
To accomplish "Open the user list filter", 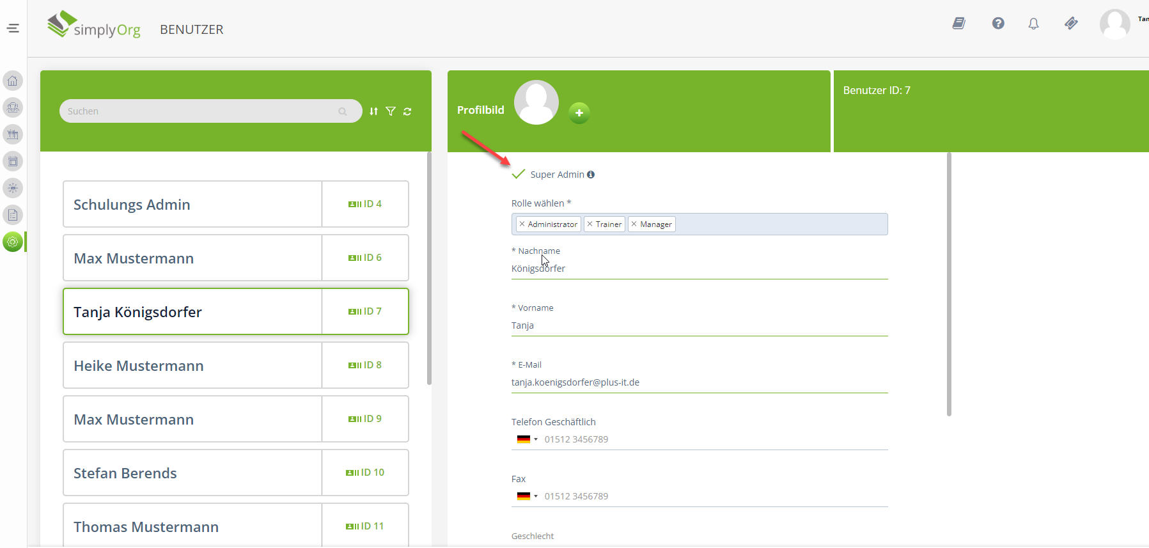I will (x=391, y=111).
